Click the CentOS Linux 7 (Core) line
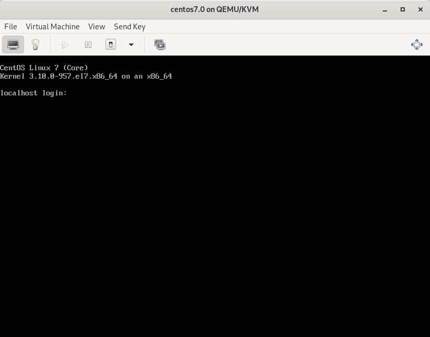The width and height of the screenshot is (430, 337). (x=44, y=68)
